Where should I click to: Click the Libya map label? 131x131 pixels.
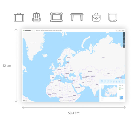click(65, 86)
